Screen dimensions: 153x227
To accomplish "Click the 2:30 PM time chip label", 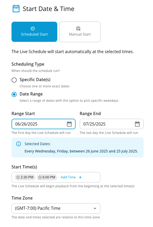I will point(27,177).
